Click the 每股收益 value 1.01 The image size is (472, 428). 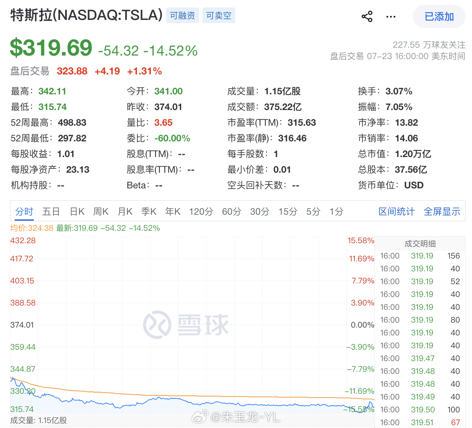(x=66, y=154)
